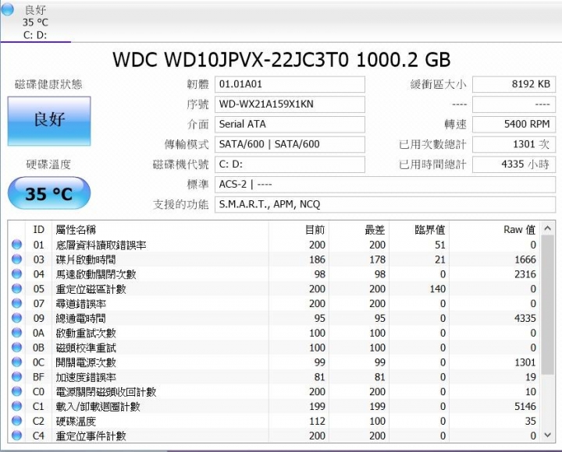Viewport: 562px width, 452px height.
Task: Click the 硬碟溫度 label above the temperature button
Action: [x=48, y=164]
